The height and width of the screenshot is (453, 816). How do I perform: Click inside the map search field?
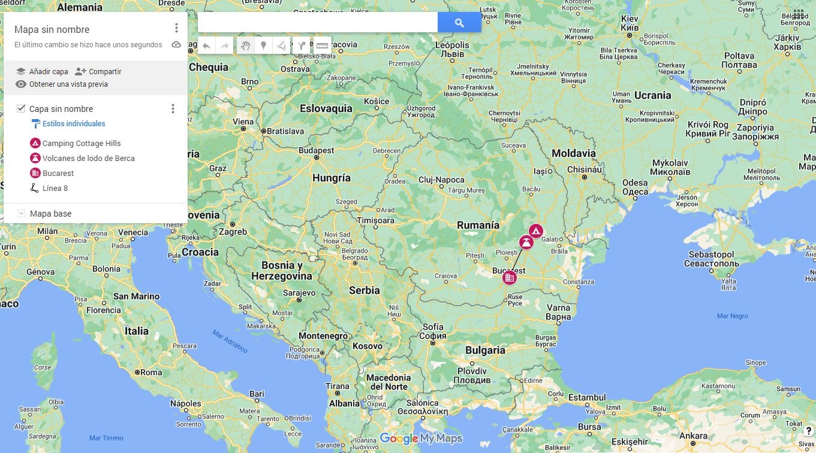point(318,23)
